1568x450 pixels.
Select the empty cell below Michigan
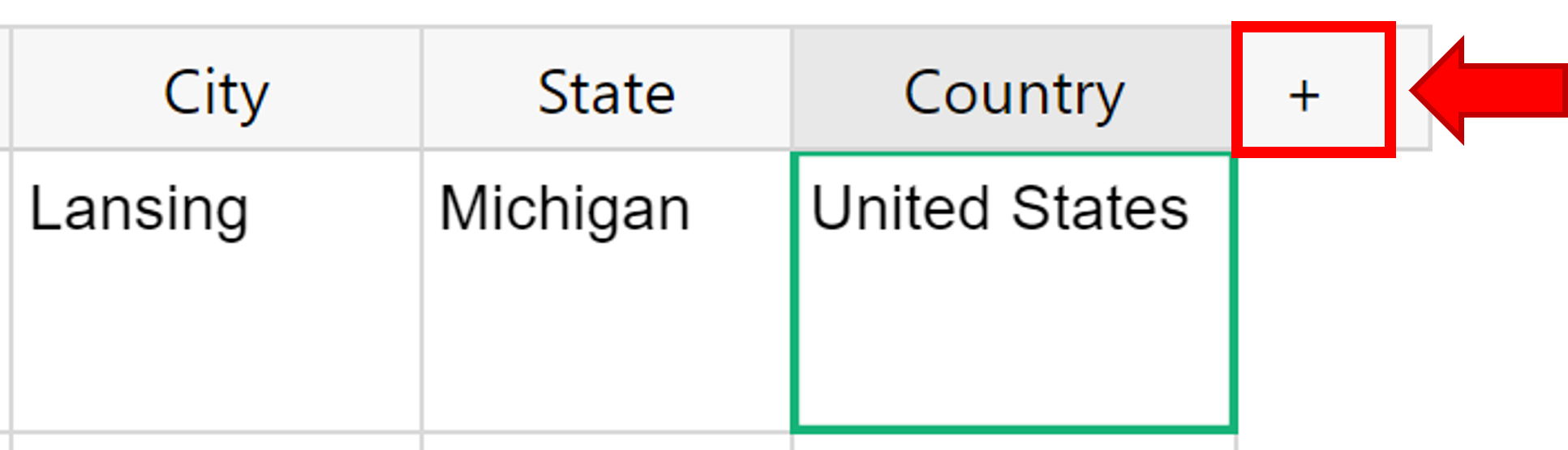click(x=607, y=443)
